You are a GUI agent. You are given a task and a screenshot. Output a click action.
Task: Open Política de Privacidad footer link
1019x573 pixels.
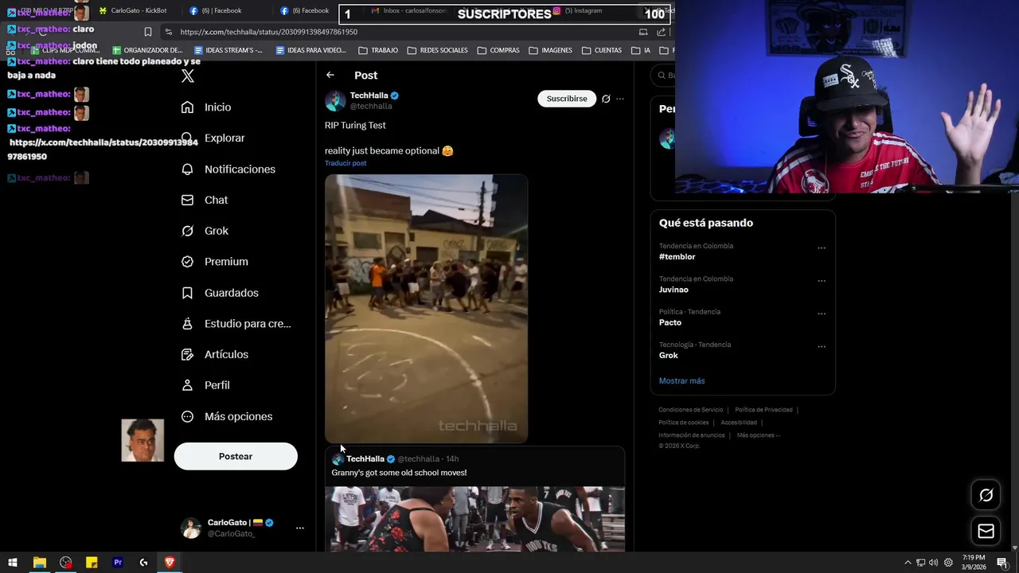(763, 410)
